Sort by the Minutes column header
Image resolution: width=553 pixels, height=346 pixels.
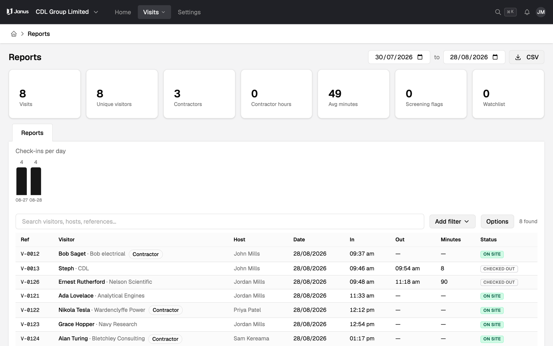point(451,239)
